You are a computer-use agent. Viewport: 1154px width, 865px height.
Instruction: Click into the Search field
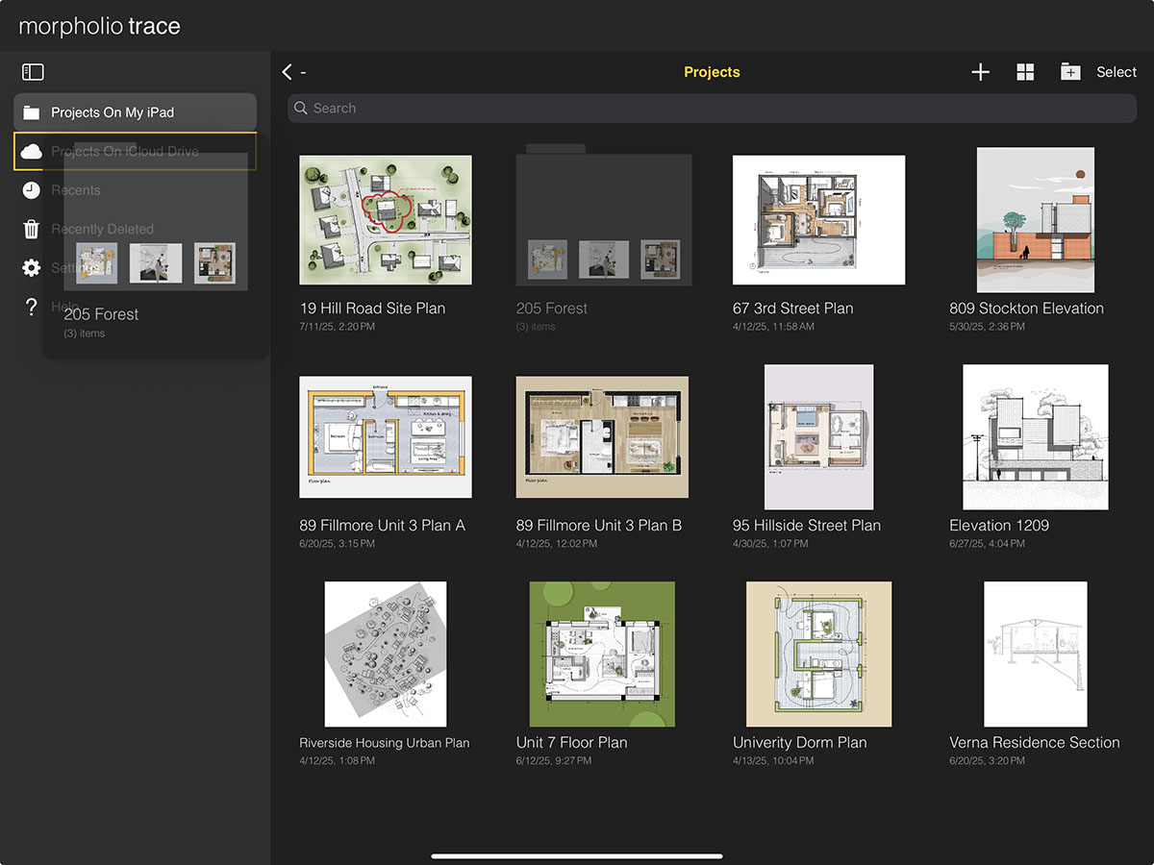[x=712, y=109]
